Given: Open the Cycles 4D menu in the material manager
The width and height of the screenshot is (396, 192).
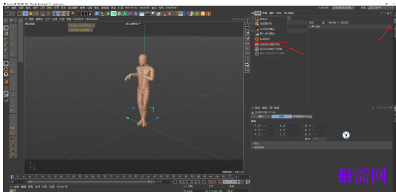Looking at the screenshot, I should point(62,187).
